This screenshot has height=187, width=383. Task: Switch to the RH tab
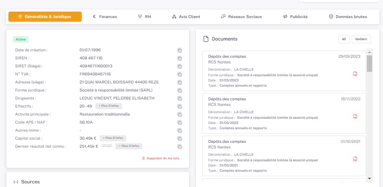[144, 17]
